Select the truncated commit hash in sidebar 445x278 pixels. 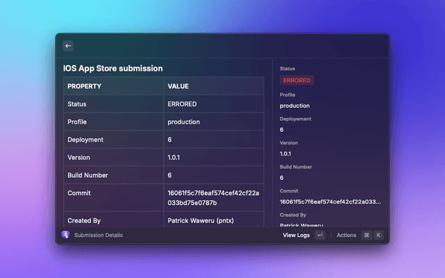[x=330, y=202]
